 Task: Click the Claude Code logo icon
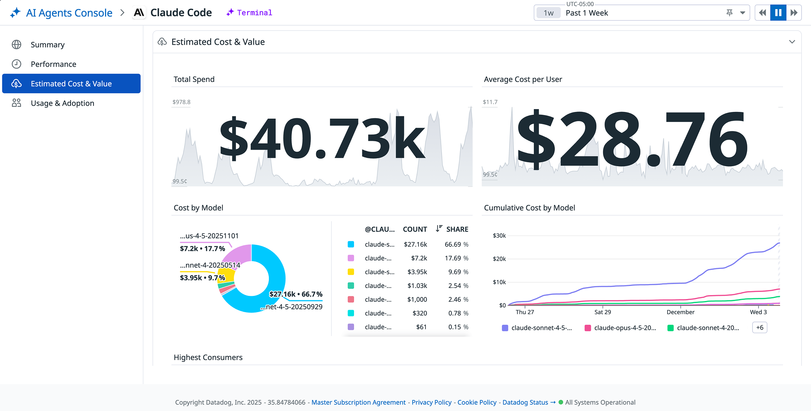pos(138,12)
